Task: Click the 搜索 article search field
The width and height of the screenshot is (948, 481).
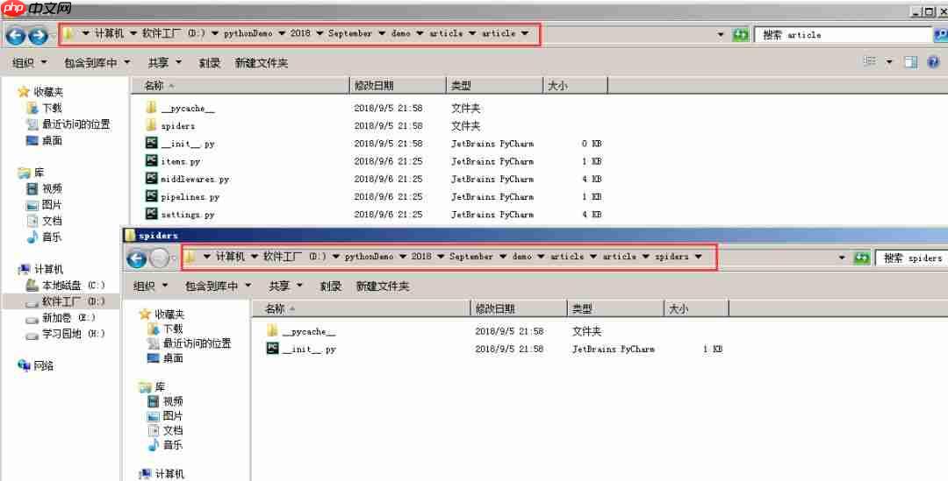Action: [844, 35]
